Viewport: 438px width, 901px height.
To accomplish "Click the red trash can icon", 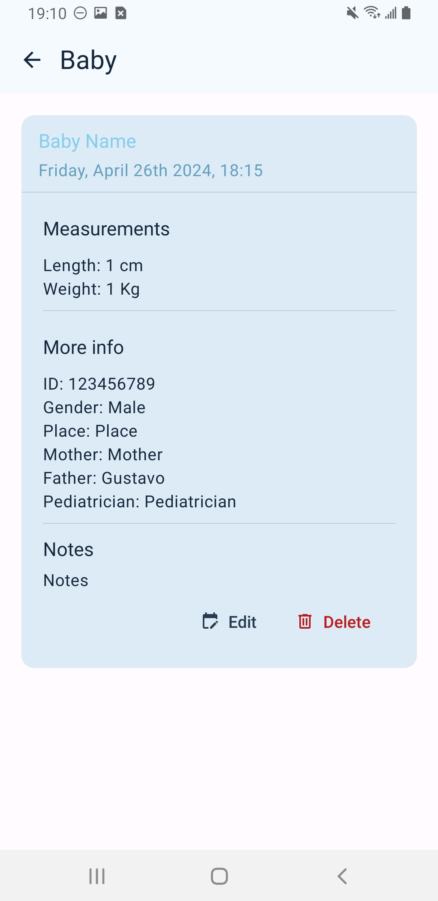I will point(305,621).
